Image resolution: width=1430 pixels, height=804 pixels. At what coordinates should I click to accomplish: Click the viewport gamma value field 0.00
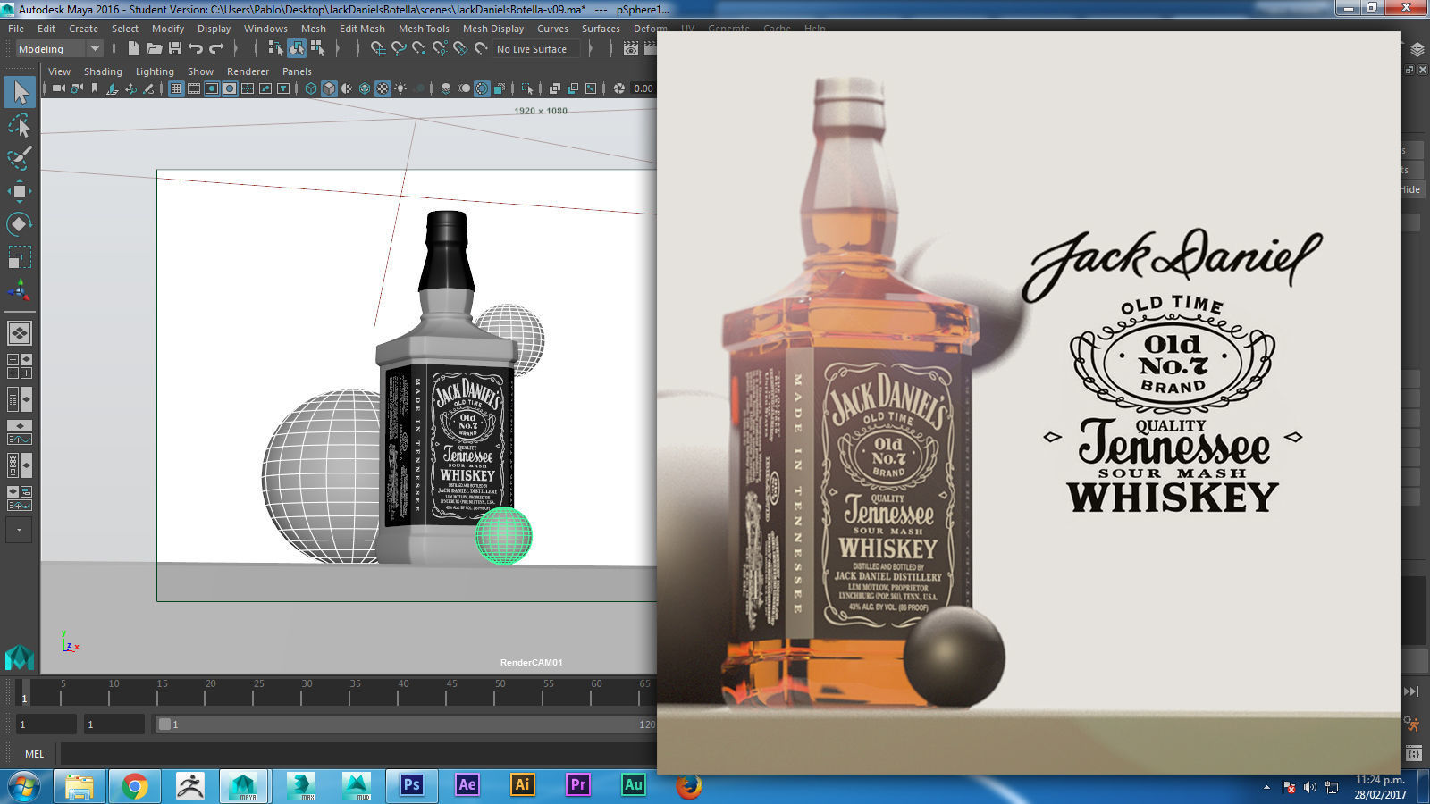[x=643, y=88]
